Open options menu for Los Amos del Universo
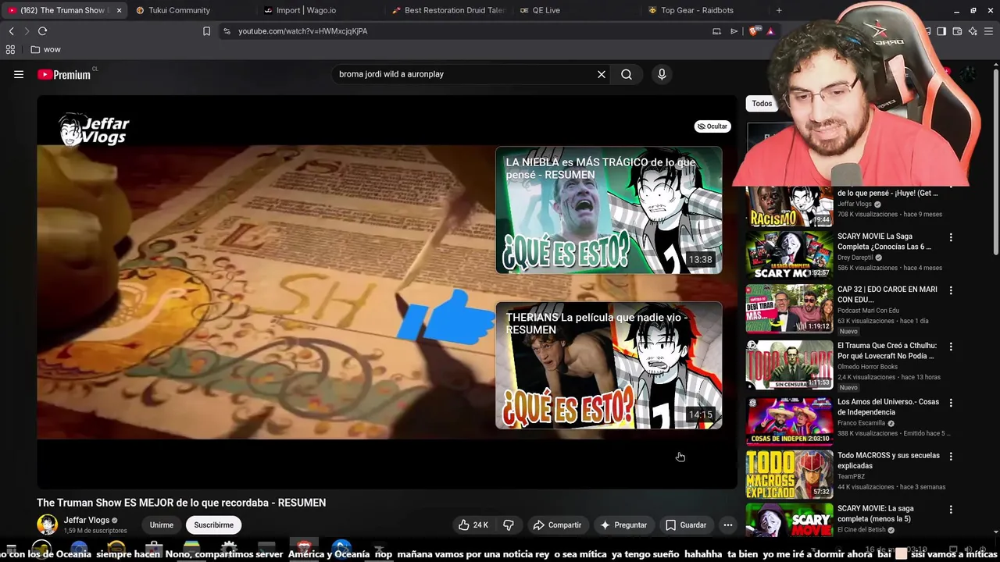The width and height of the screenshot is (1000, 562). pyautogui.click(x=951, y=403)
